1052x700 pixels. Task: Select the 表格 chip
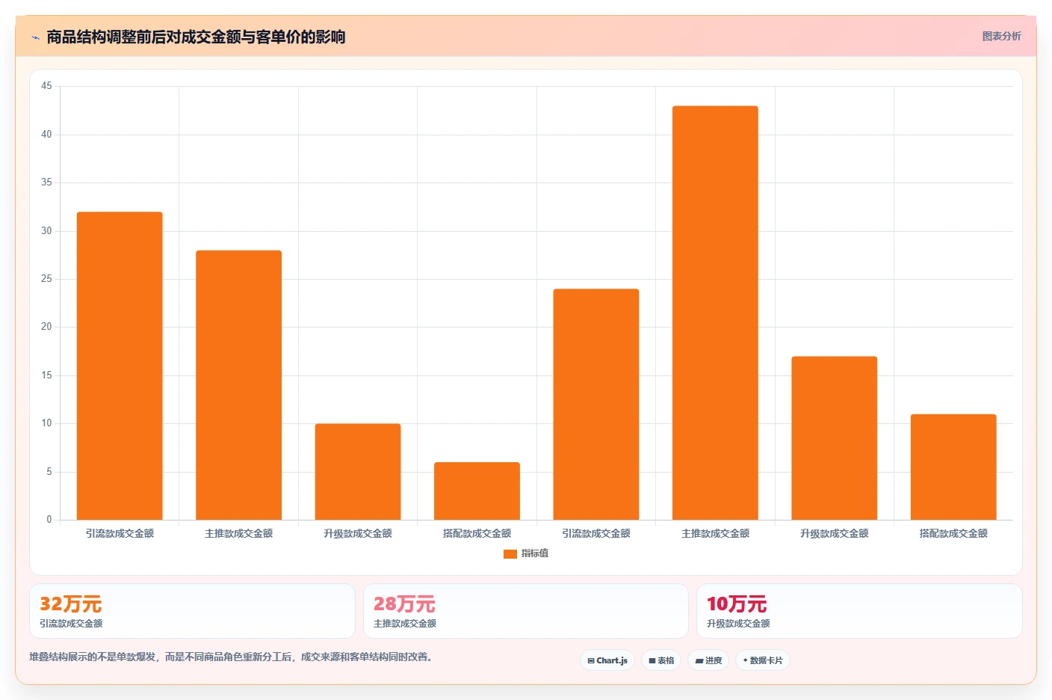[x=661, y=660]
